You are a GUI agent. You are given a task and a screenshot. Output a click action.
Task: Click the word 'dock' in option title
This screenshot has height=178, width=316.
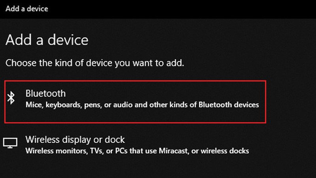click(x=116, y=140)
